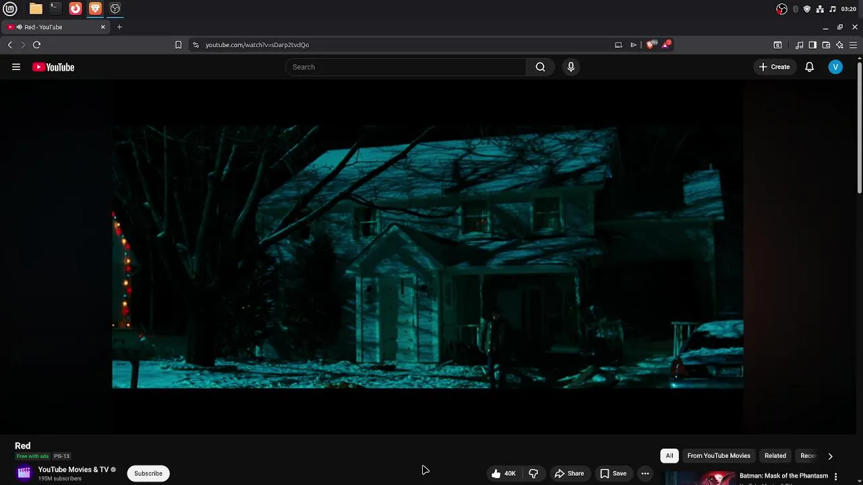The image size is (863, 485).
Task: Open YouTube notifications bell
Action: point(810,67)
